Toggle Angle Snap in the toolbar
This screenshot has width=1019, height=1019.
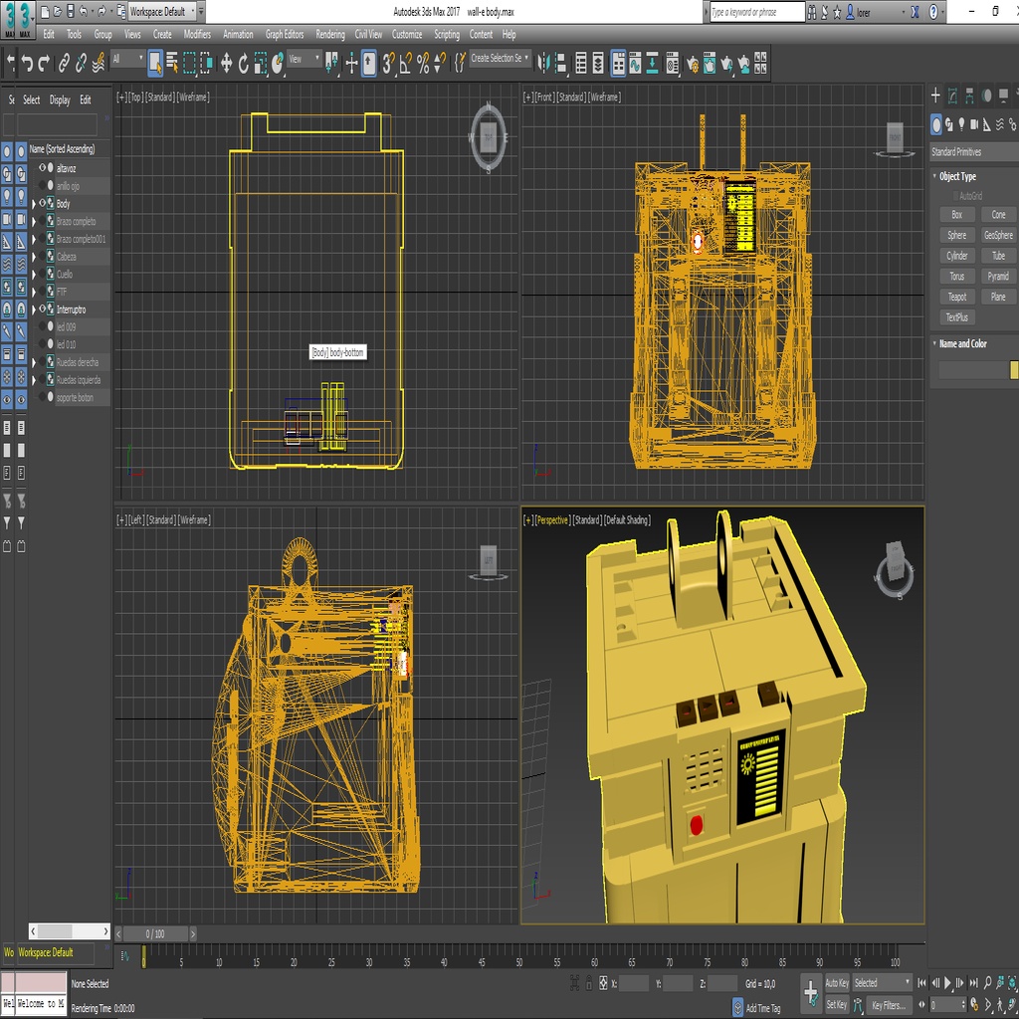coord(406,63)
